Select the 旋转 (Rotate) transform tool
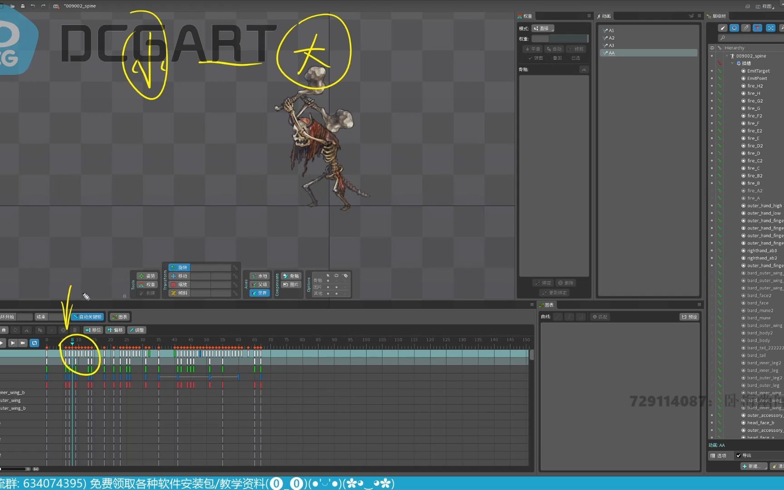This screenshot has height=490, width=784. (x=179, y=268)
